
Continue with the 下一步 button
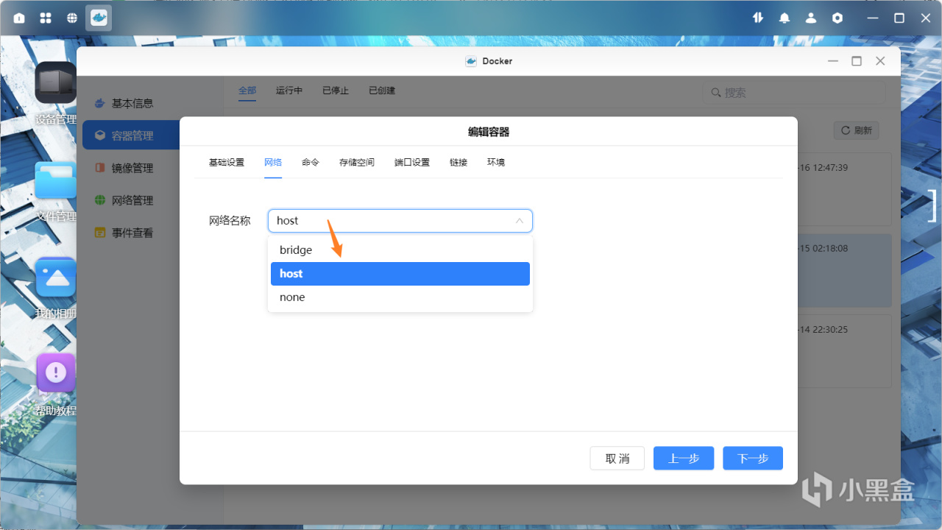click(753, 459)
